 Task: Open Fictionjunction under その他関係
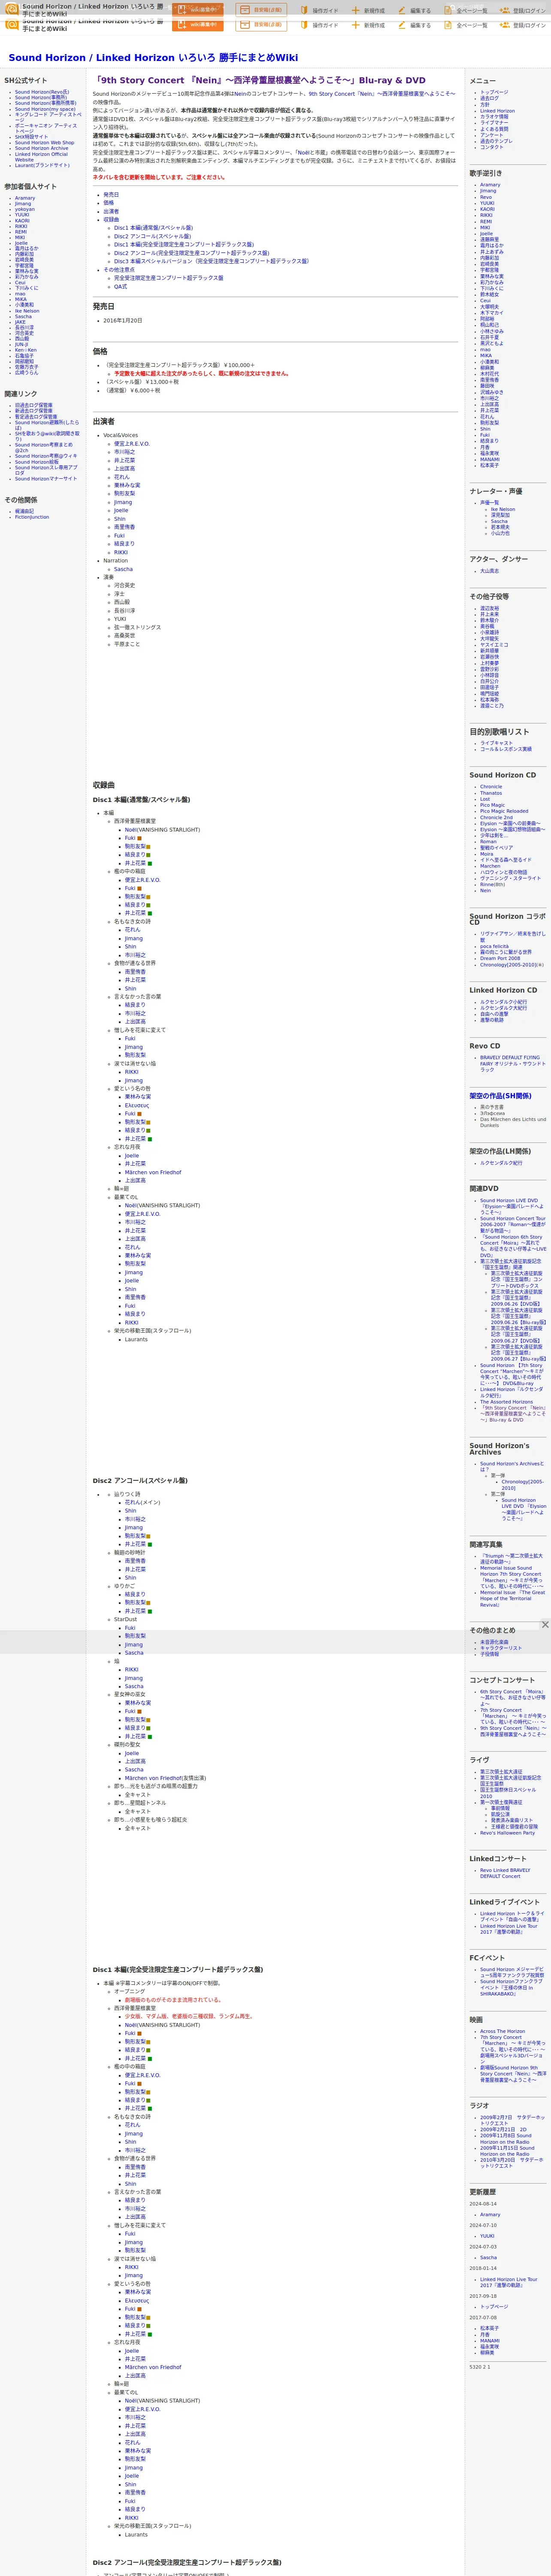click(32, 517)
